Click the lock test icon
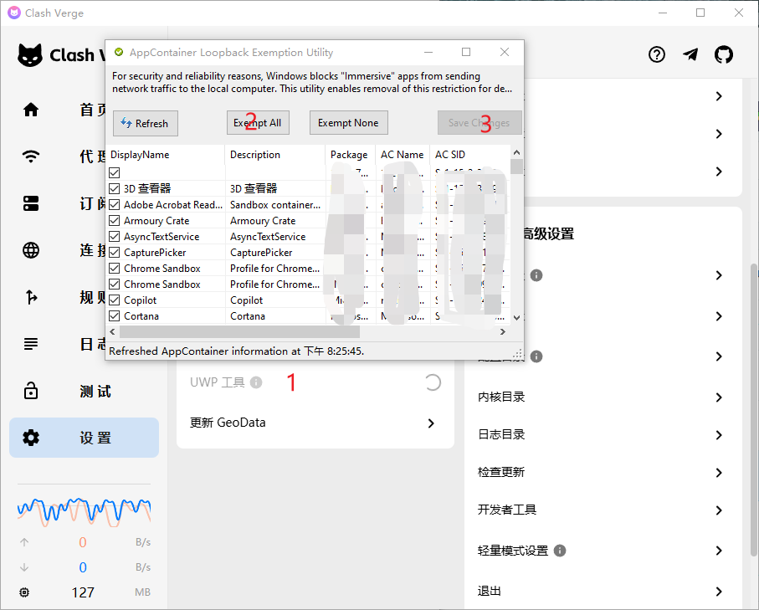The height and width of the screenshot is (610, 759). 31,390
